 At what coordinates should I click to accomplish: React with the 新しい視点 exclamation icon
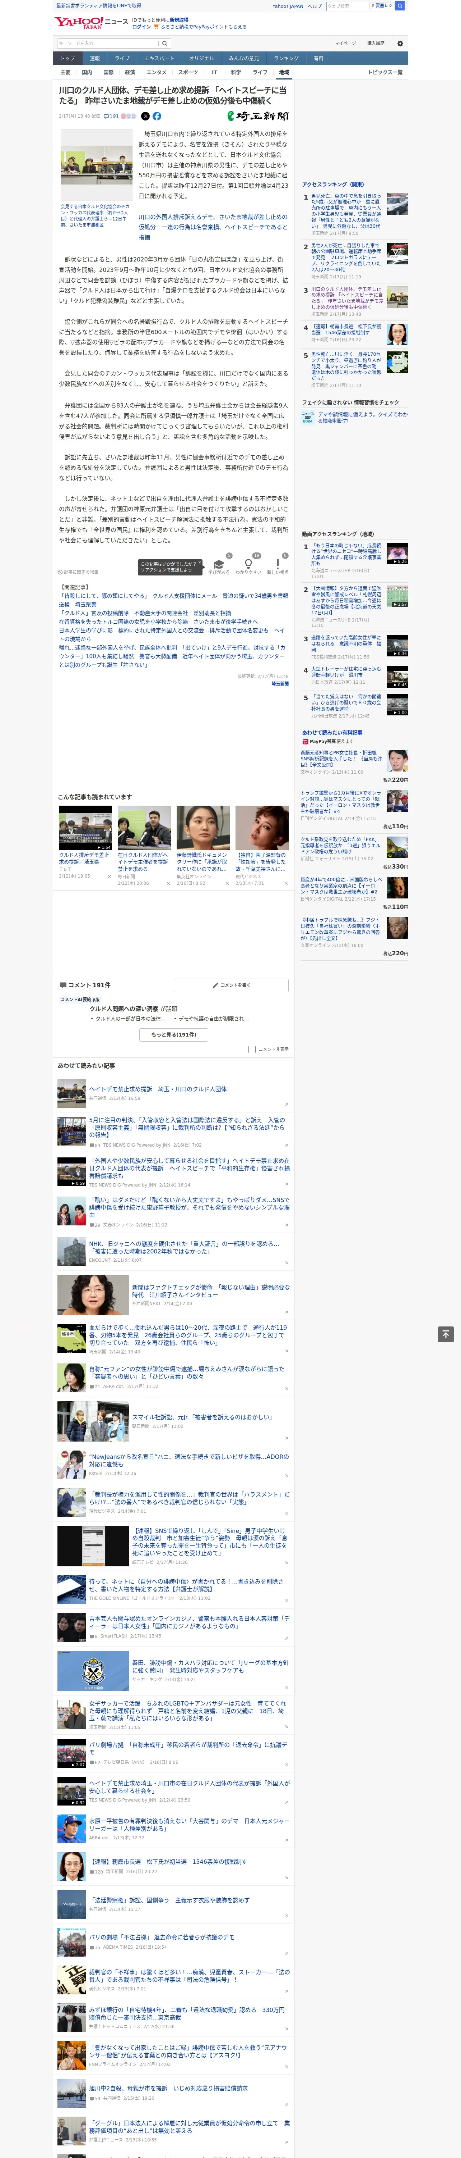pos(278,565)
